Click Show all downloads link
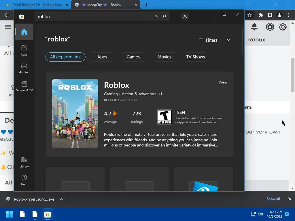Screen dimensions: 295x221 273,199
